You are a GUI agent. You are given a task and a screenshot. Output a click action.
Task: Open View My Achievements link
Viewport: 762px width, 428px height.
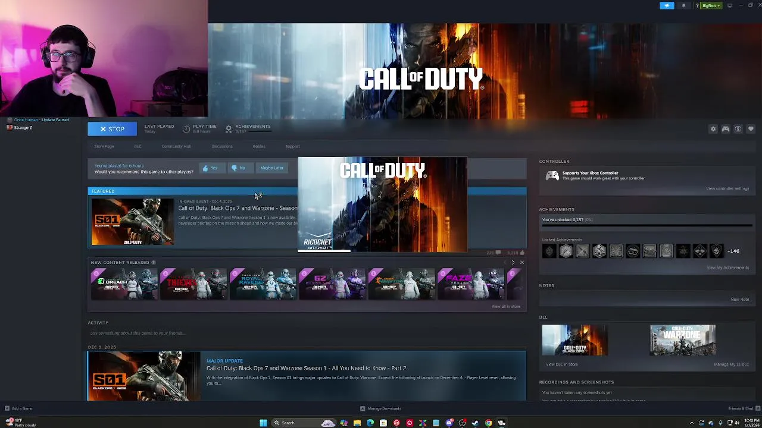coord(727,267)
